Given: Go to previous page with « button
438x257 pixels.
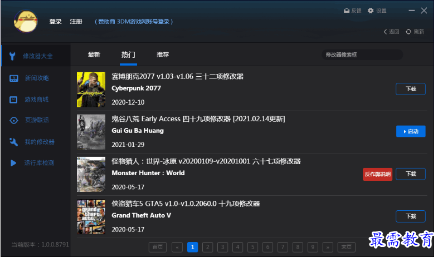Looking at the screenshot, I should 177,247.
